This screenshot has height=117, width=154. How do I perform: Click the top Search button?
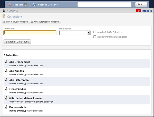(141, 5)
